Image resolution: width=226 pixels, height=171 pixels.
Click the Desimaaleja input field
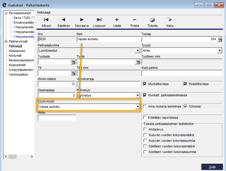coord(57,95)
